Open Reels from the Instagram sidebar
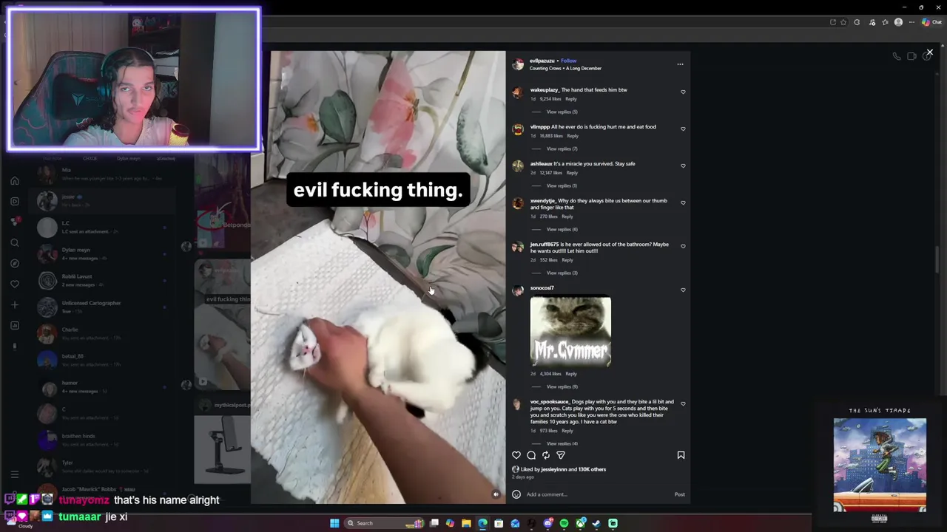947x532 pixels. point(14,201)
